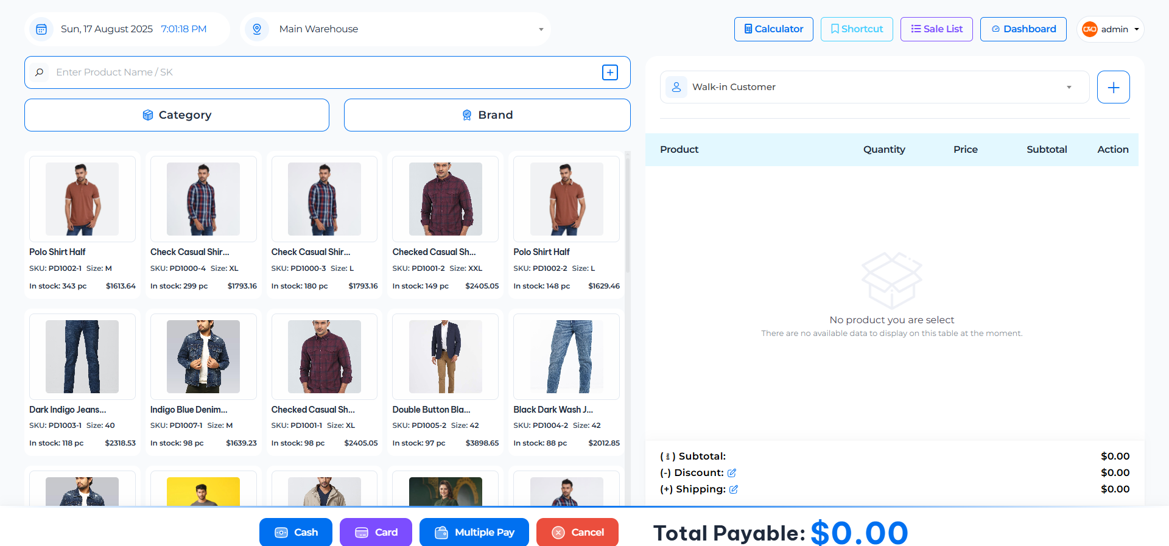Go to the Dashboard

coord(1023,29)
